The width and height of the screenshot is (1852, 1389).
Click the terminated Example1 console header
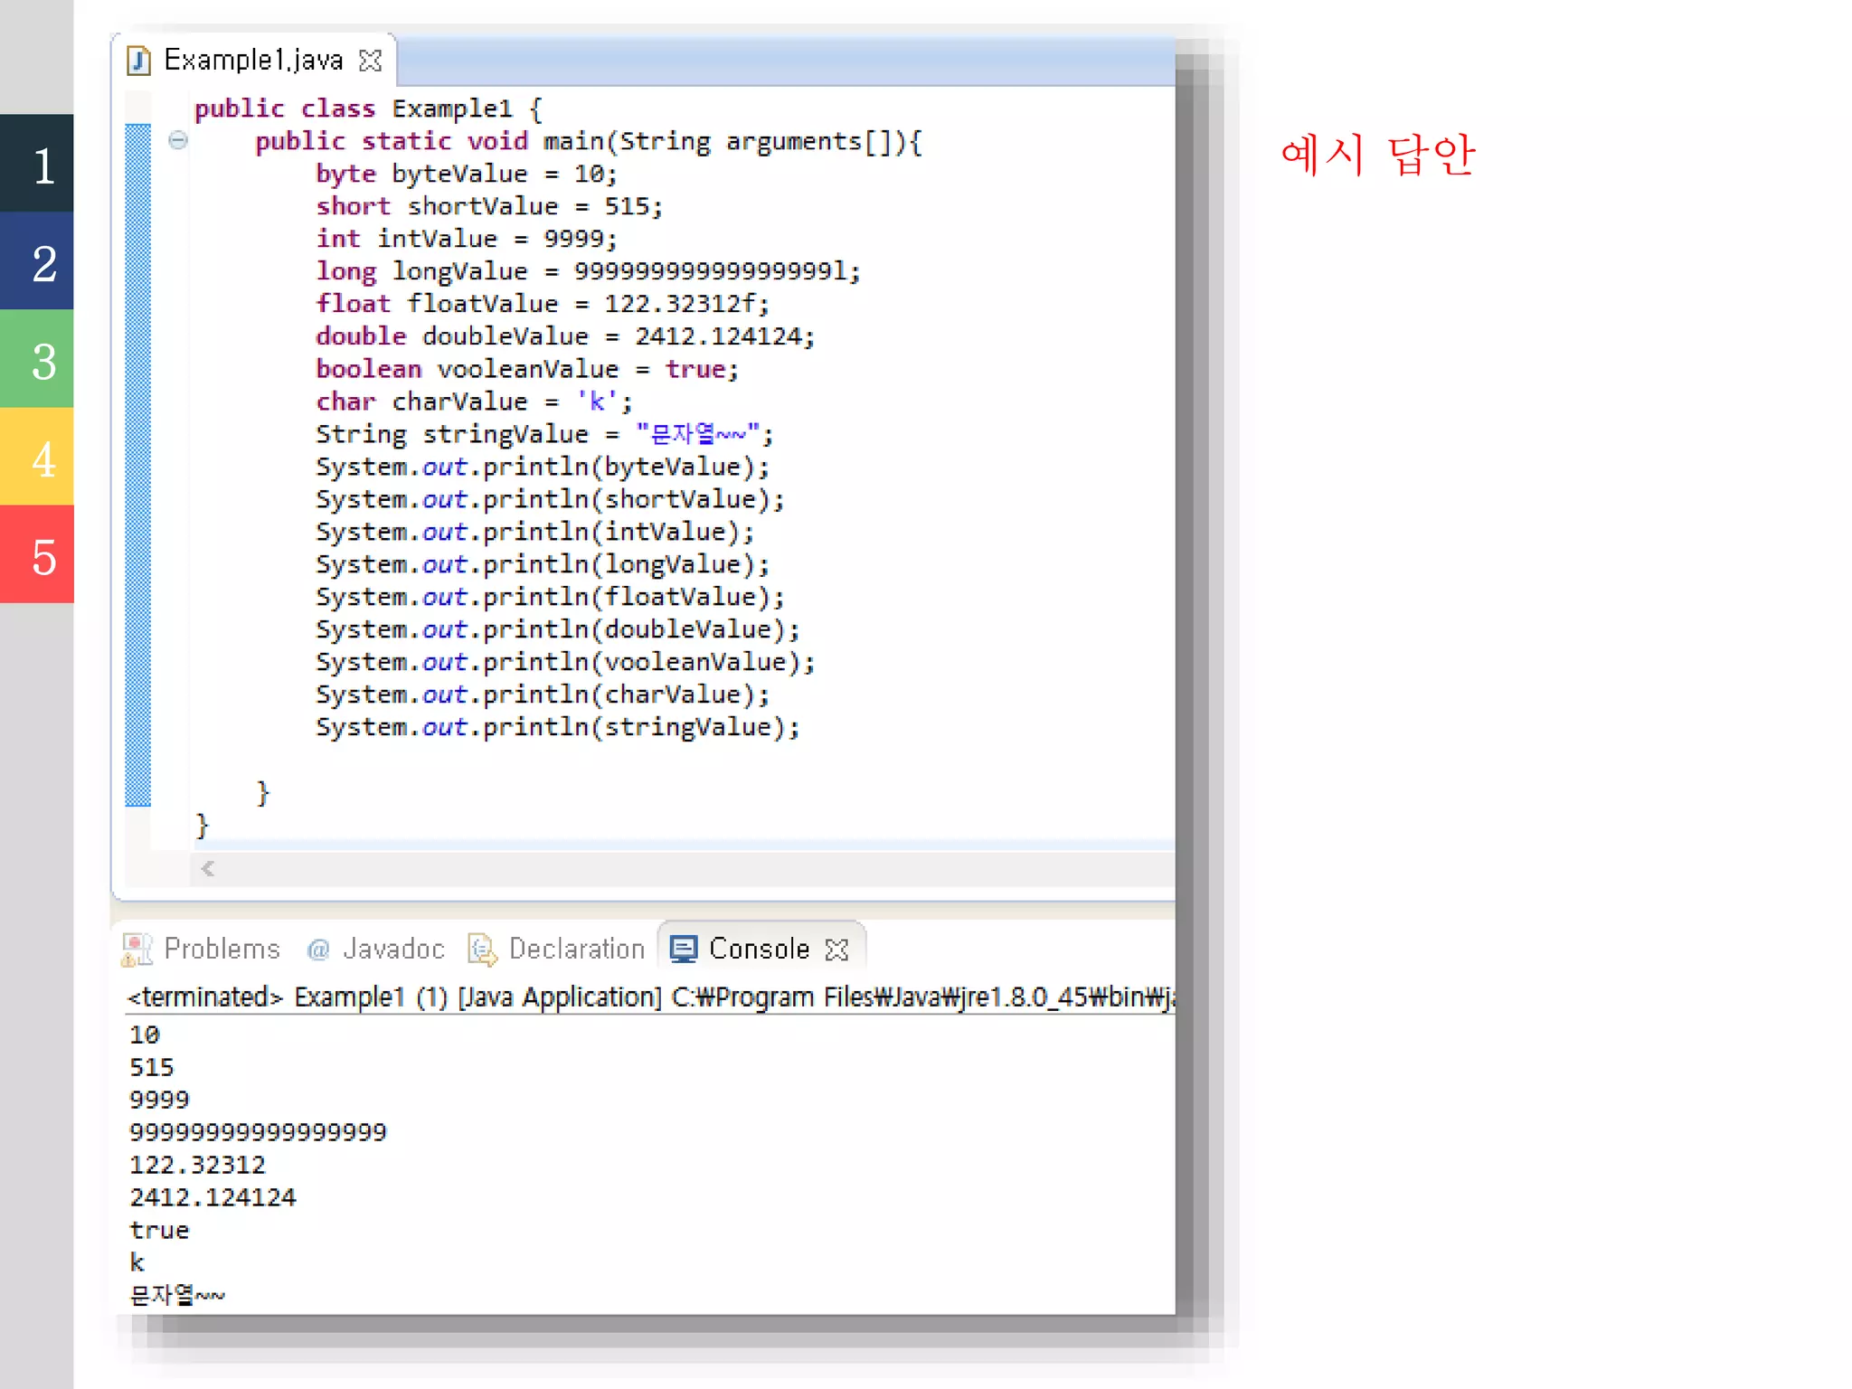click(x=651, y=997)
